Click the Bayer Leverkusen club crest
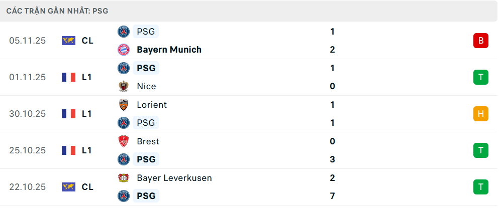The width and height of the screenshot is (500, 208). click(123, 178)
